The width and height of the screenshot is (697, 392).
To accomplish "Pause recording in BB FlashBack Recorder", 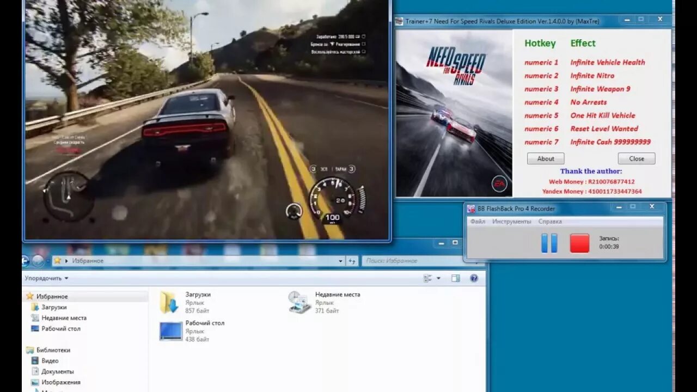I will [x=549, y=243].
